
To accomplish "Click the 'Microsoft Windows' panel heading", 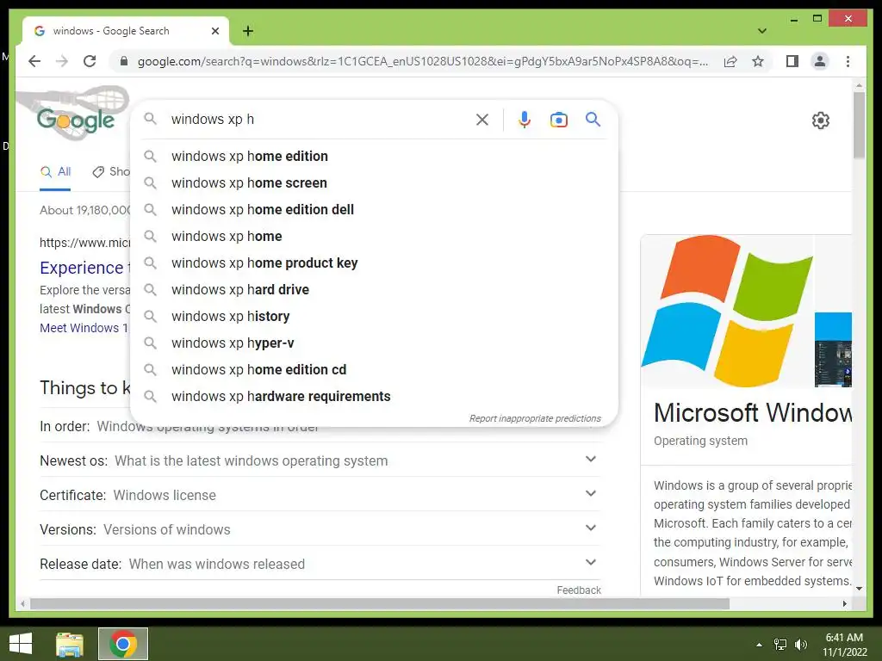I will click(753, 413).
